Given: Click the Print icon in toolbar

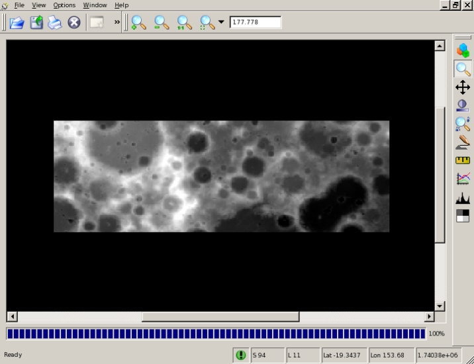Looking at the screenshot, I should click(54, 23).
